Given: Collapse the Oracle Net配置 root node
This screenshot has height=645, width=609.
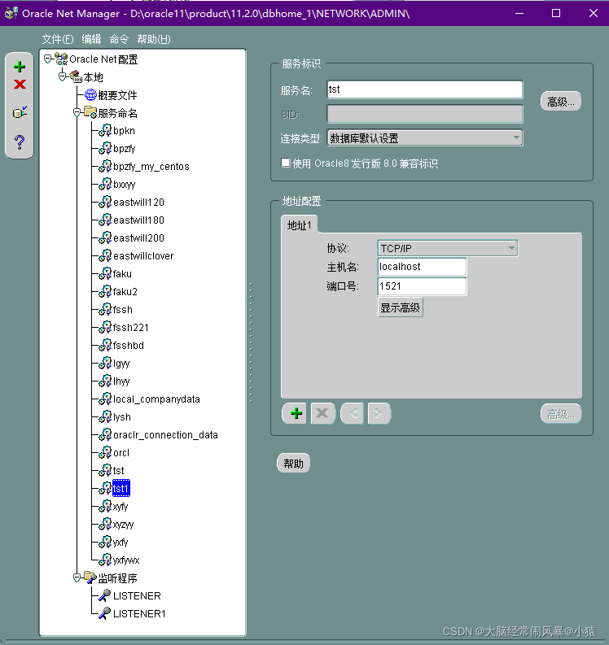Looking at the screenshot, I should click(48, 59).
